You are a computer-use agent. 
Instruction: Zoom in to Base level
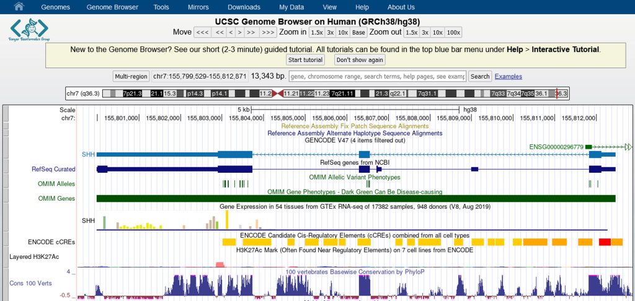[x=358, y=32]
